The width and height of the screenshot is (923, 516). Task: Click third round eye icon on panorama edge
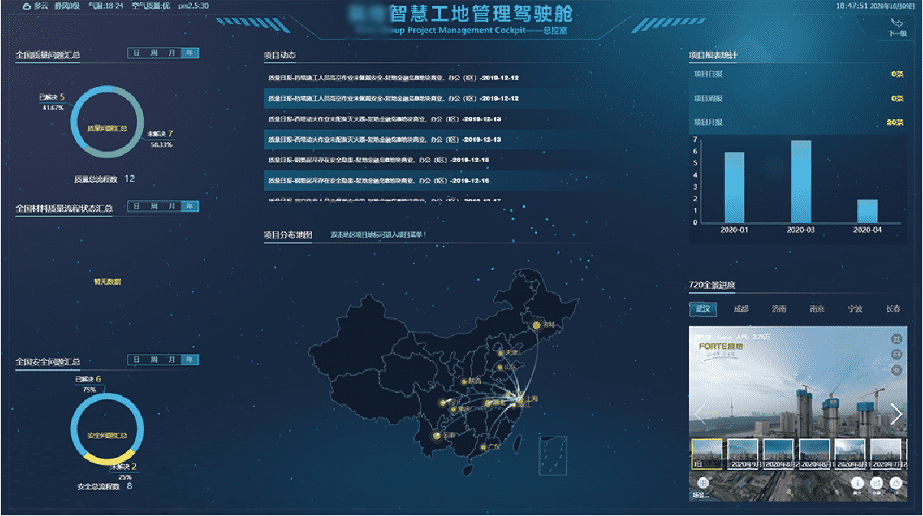tap(897, 370)
